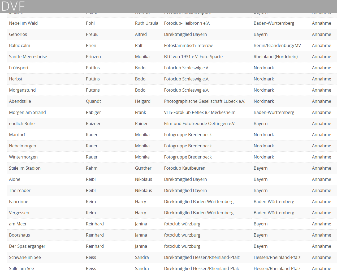Click the surname 'Raizner'
Screen dimensions: 337x274
click(93, 123)
